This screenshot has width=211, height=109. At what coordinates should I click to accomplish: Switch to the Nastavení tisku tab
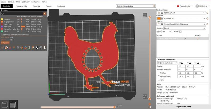point(21,6)
